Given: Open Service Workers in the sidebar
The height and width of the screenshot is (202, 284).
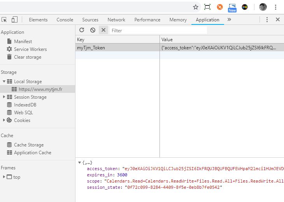Looking at the screenshot, I should pyautogui.click(x=30, y=49).
